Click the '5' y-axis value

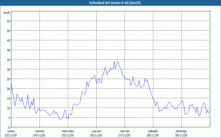(9, 118)
